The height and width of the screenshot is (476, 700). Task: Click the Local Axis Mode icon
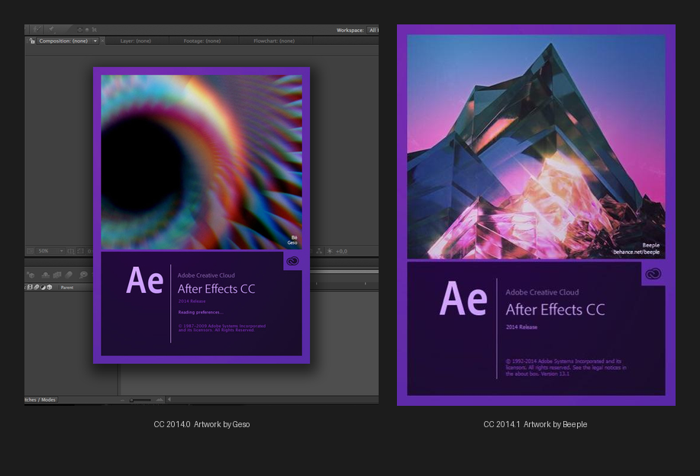pos(80,30)
